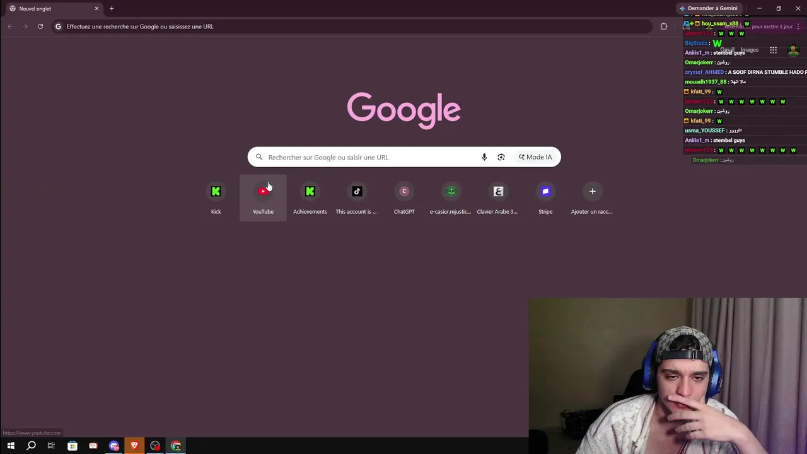Image resolution: width=807 pixels, height=454 pixels.
Task: Open the Google account profile picture
Action: click(793, 50)
